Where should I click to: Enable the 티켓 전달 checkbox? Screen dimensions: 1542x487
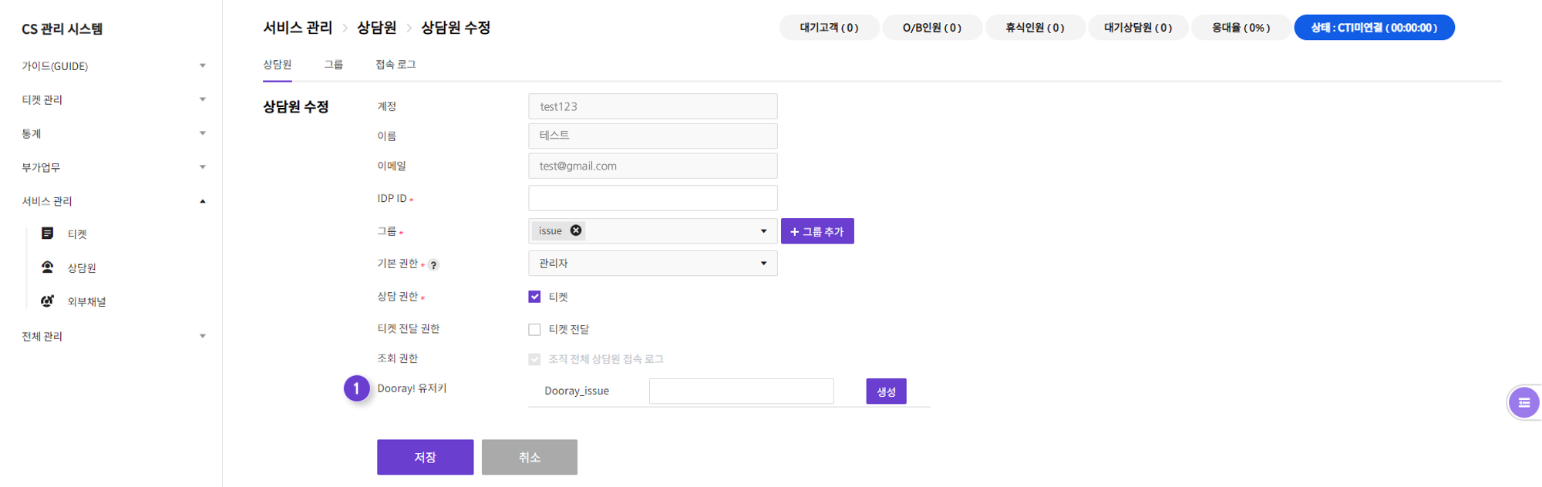(534, 330)
